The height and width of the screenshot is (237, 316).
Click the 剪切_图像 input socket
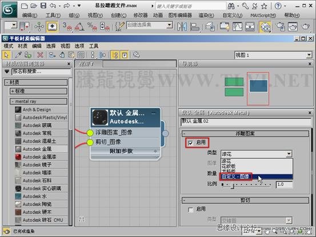90,142
